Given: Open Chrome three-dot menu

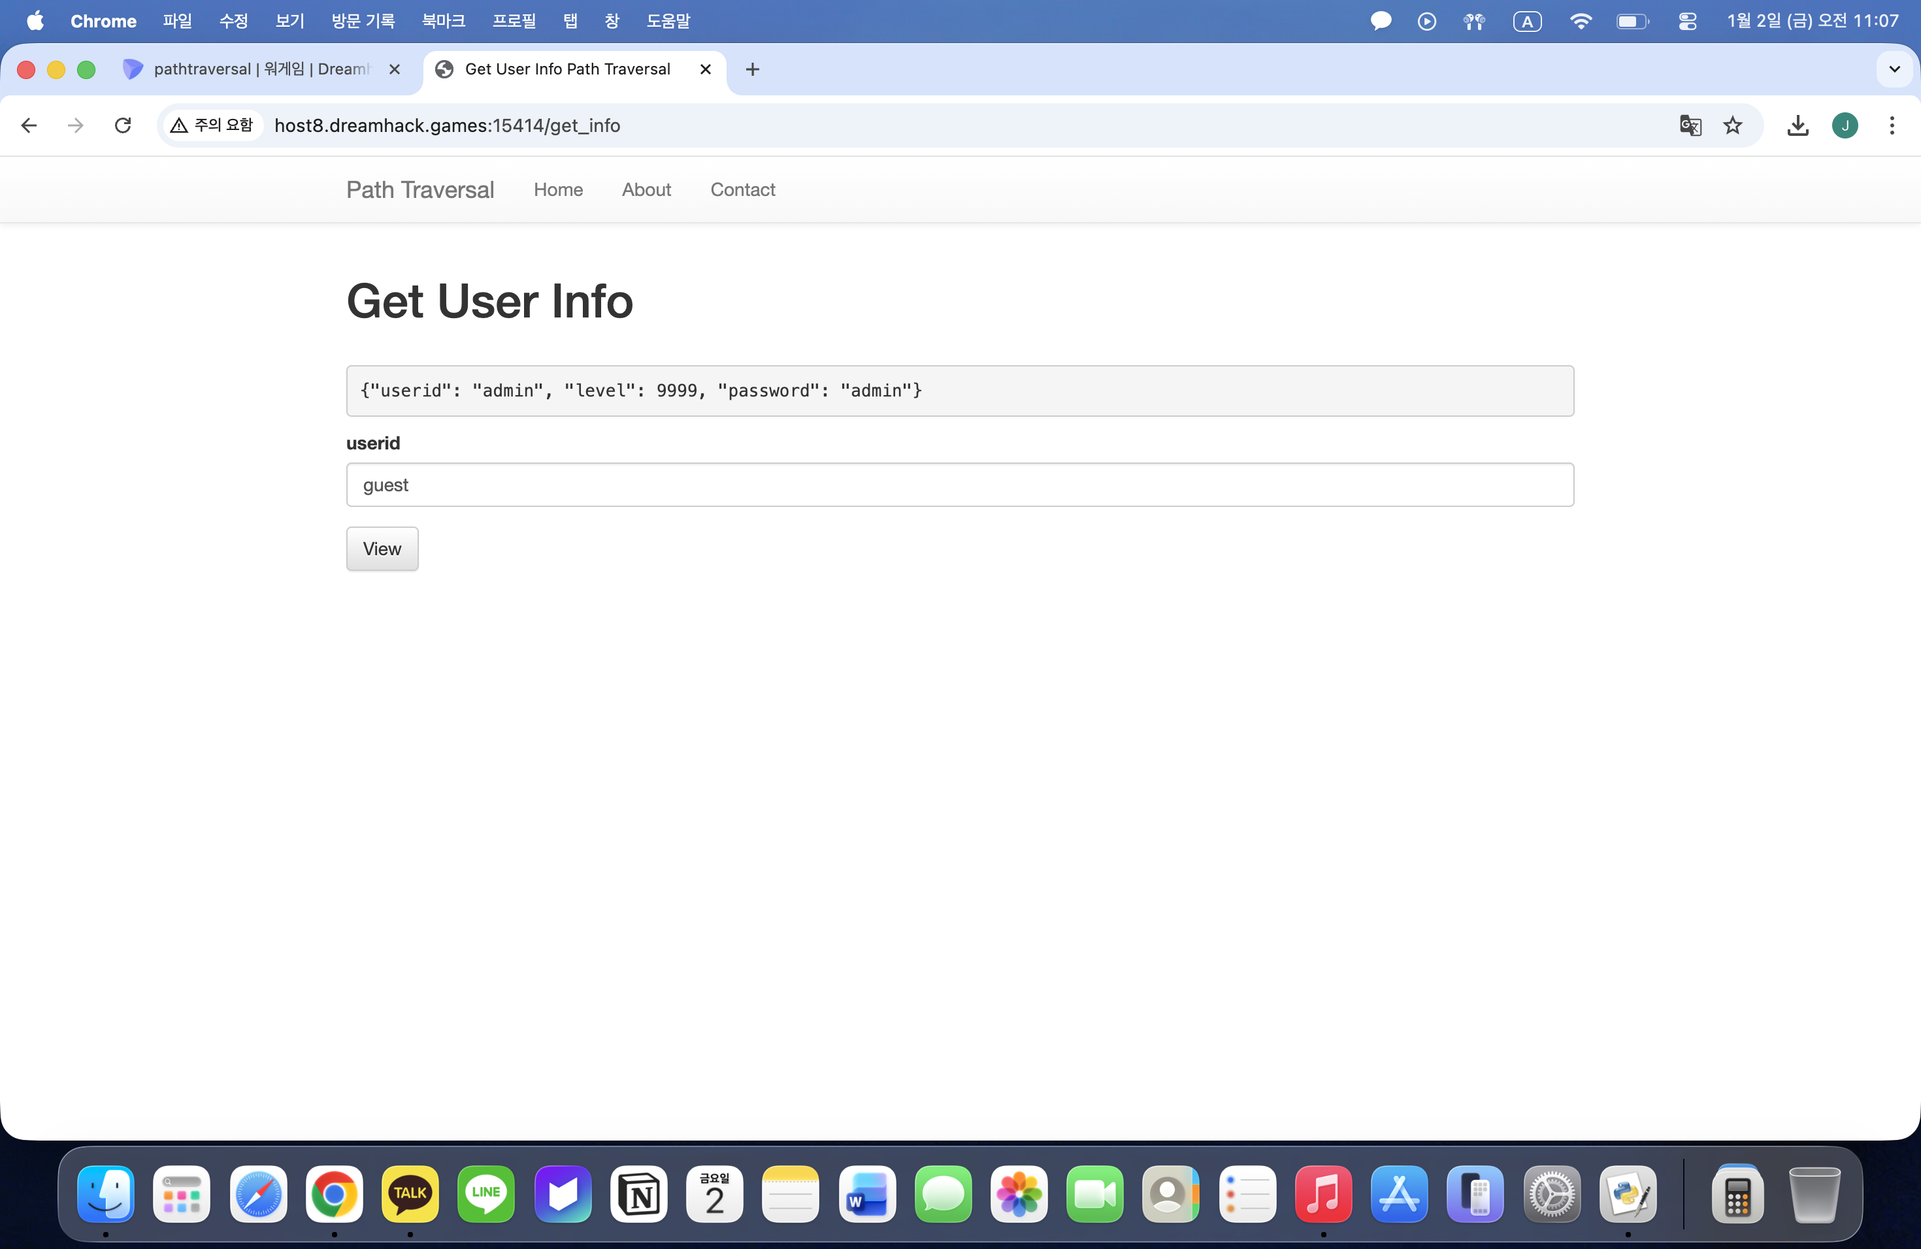Looking at the screenshot, I should 1891,125.
